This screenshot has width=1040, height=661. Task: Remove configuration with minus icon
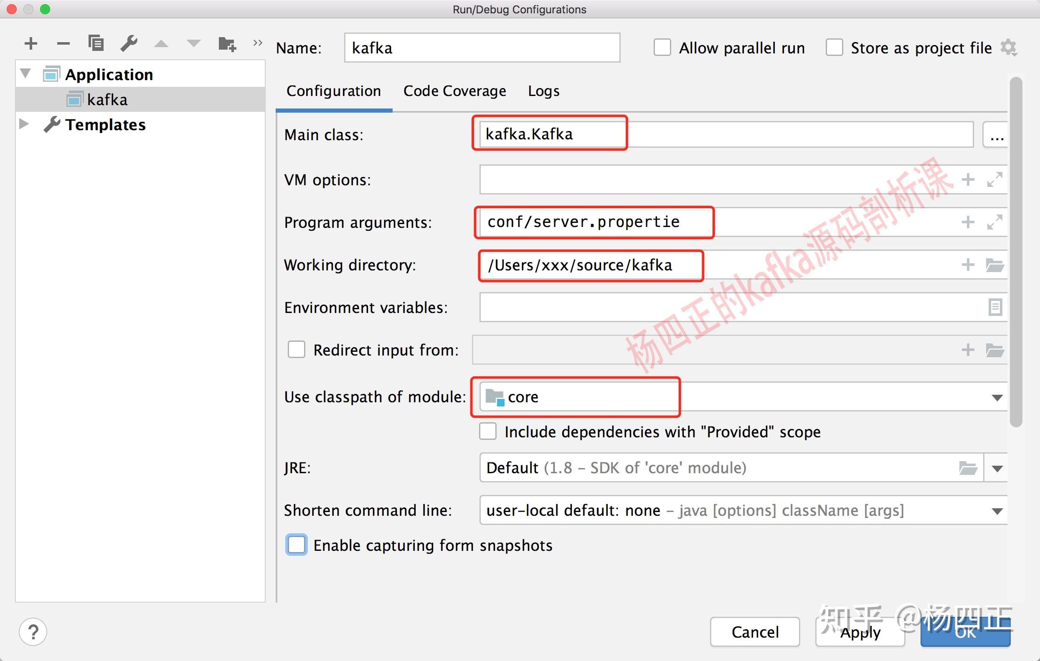63,43
